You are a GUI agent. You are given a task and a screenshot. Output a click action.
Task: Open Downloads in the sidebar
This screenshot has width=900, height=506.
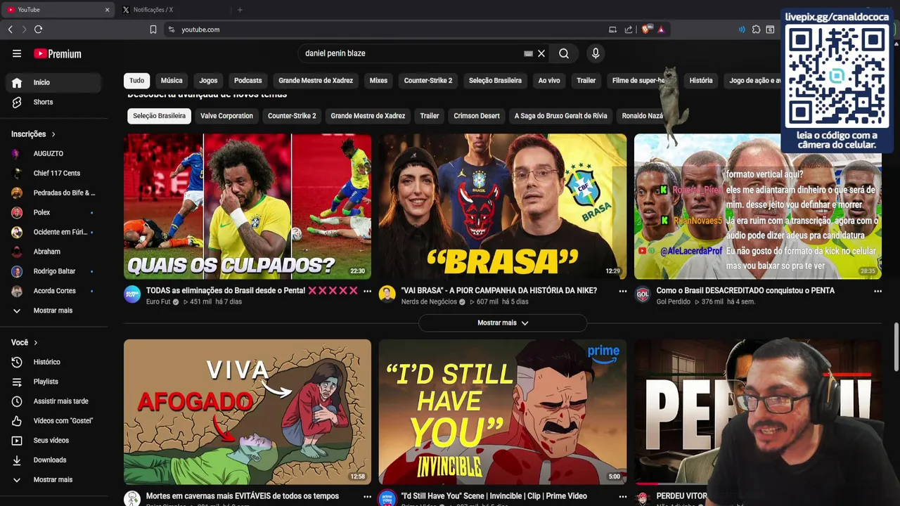coord(53,460)
